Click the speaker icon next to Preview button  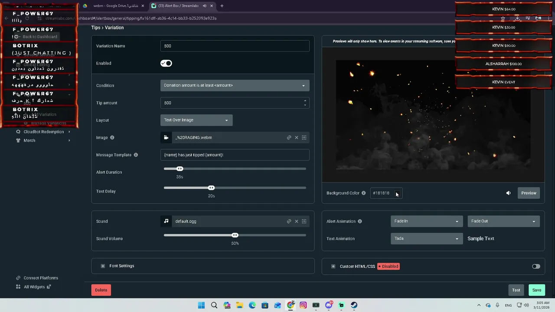coord(508,193)
